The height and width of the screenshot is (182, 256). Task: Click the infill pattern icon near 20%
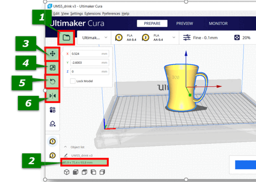(237, 38)
